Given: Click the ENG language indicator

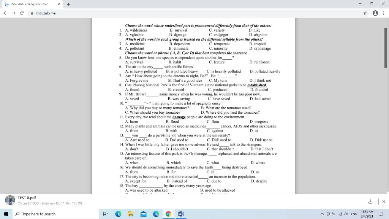Looking at the screenshot, I should [x=354, y=214].
